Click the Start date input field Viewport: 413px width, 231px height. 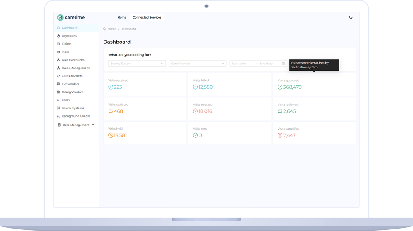[242, 64]
